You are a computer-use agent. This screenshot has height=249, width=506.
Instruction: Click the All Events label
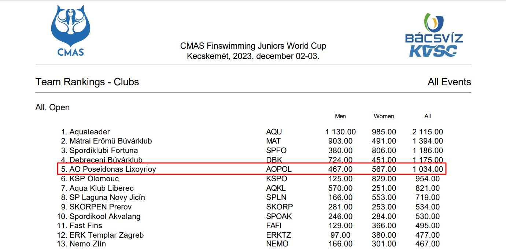pyautogui.click(x=449, y=82)
